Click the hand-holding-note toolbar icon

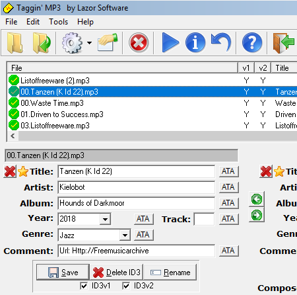coord(108,42)
